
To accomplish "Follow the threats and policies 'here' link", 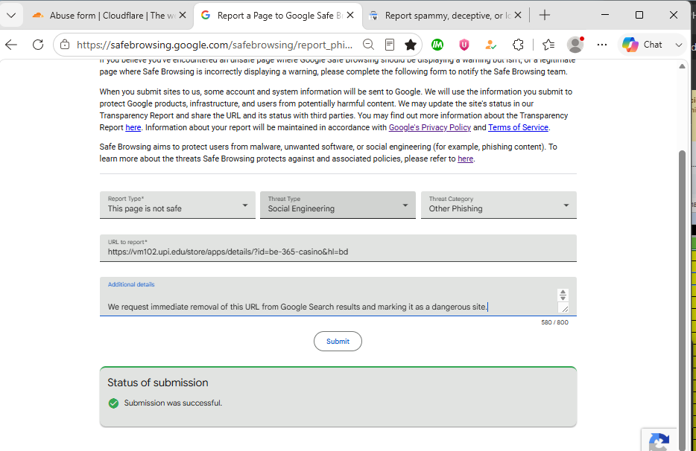I will (x=465, y=159).
